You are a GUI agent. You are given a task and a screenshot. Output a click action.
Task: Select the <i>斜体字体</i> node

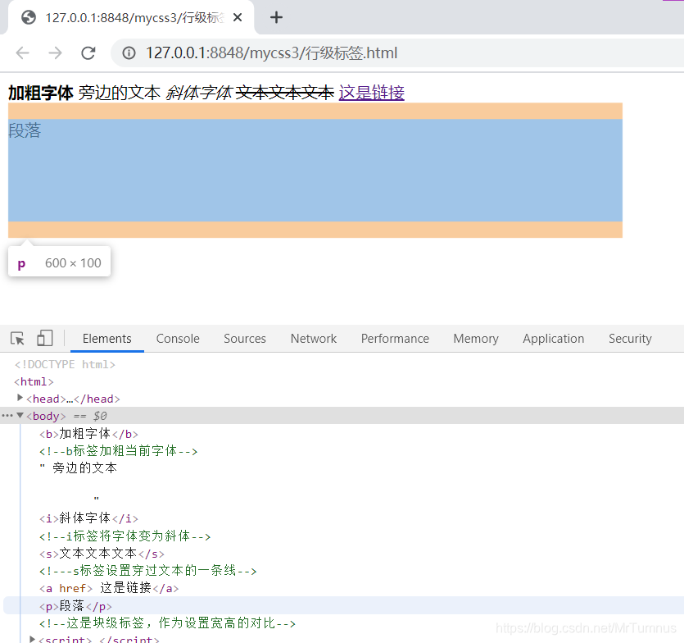pos(88,518)
